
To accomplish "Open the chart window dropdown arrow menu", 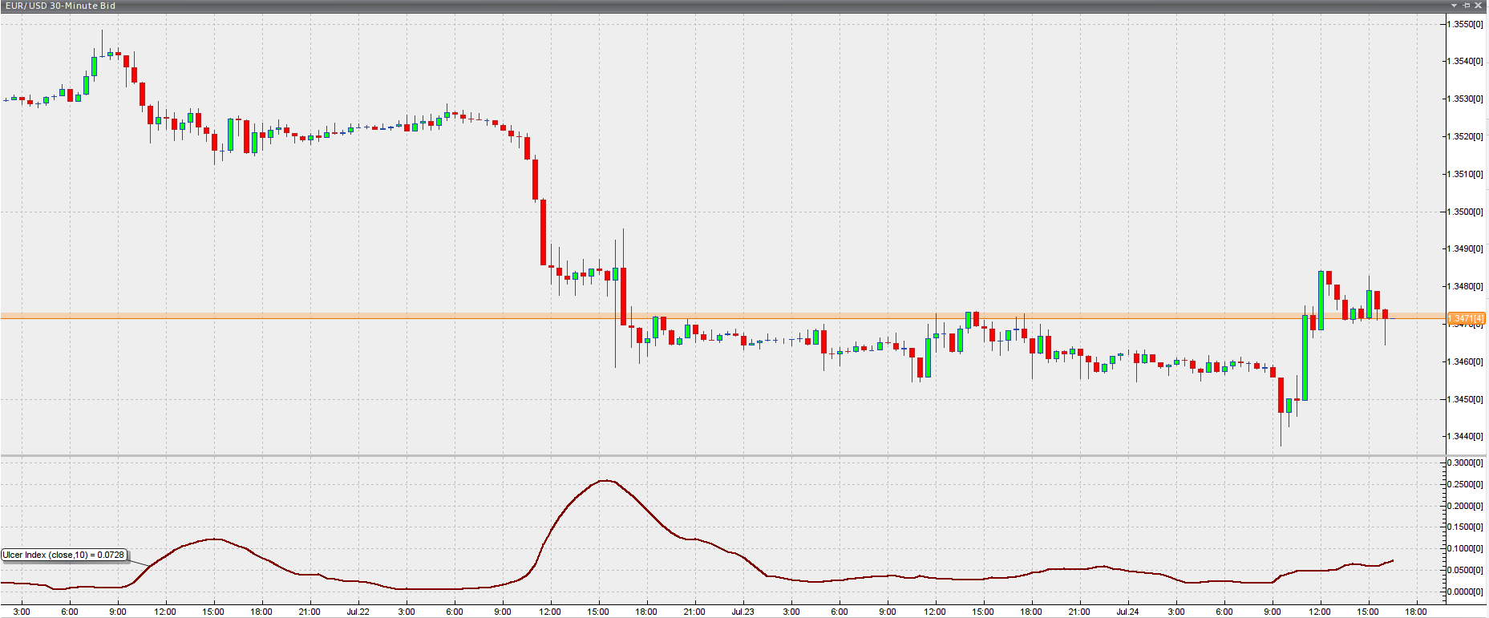I will 1454,6.
